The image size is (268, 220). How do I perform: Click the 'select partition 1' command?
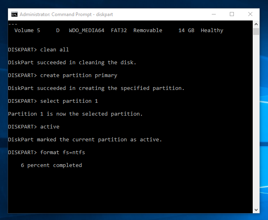(69, 101)
